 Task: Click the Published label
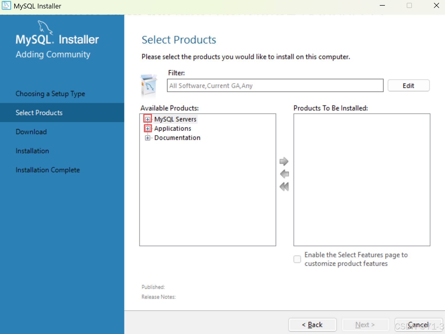tap(153, 287)
